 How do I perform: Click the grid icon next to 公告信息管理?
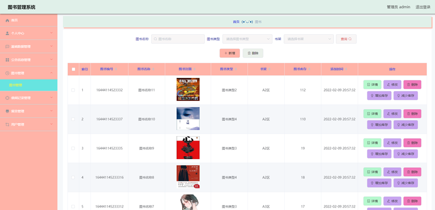coord(7,60)
